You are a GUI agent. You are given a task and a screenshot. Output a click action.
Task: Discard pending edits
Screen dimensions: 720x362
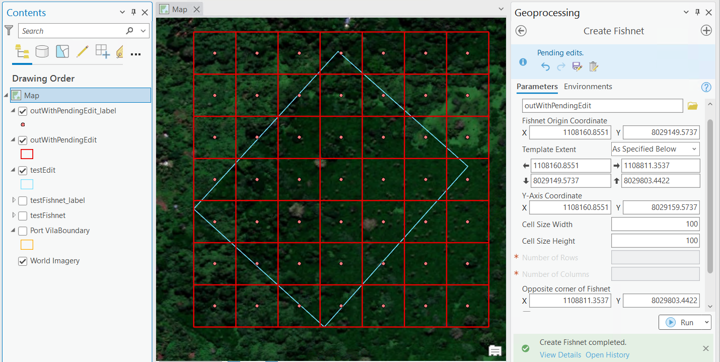tap(594, 66)
